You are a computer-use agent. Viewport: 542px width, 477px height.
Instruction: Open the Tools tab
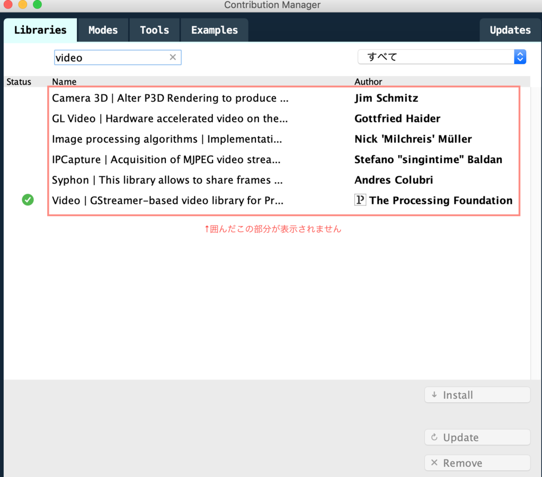point(155,30)
